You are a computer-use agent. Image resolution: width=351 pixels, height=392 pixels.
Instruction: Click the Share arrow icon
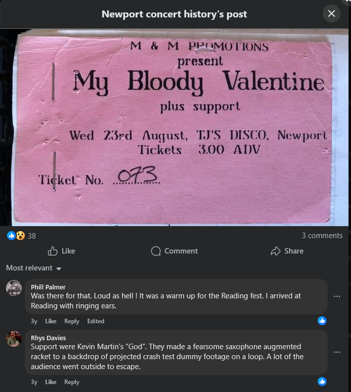coord(275,251)
